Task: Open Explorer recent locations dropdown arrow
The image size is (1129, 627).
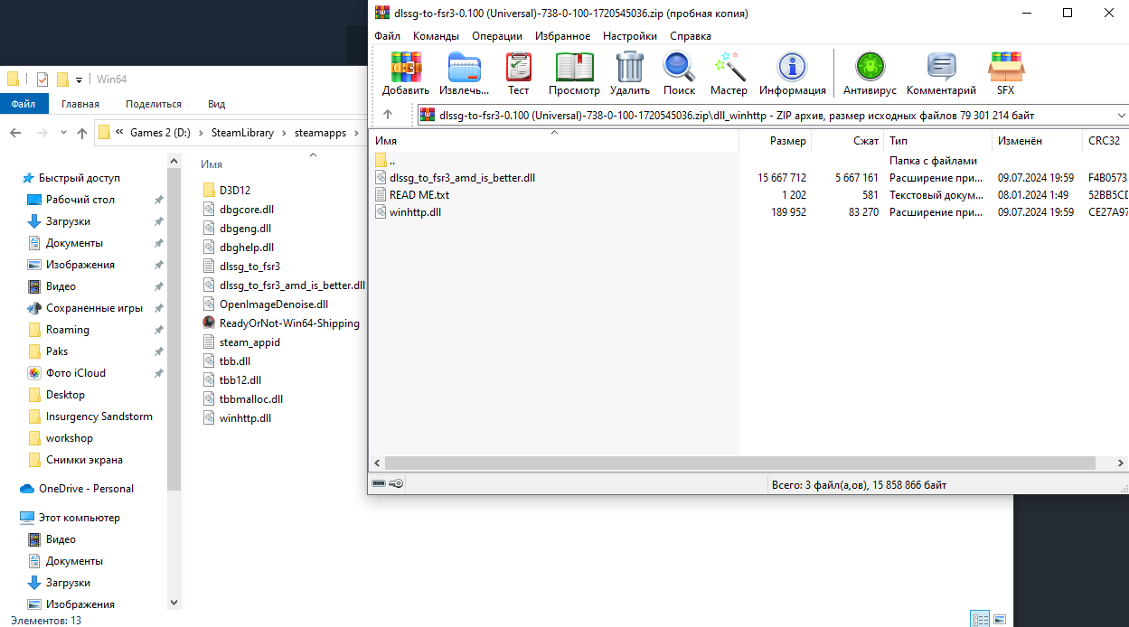Action: click(x=63, y=133)
